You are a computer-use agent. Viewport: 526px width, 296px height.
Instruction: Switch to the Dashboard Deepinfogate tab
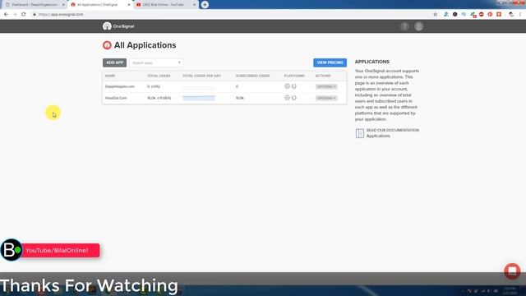click(34, 5)
